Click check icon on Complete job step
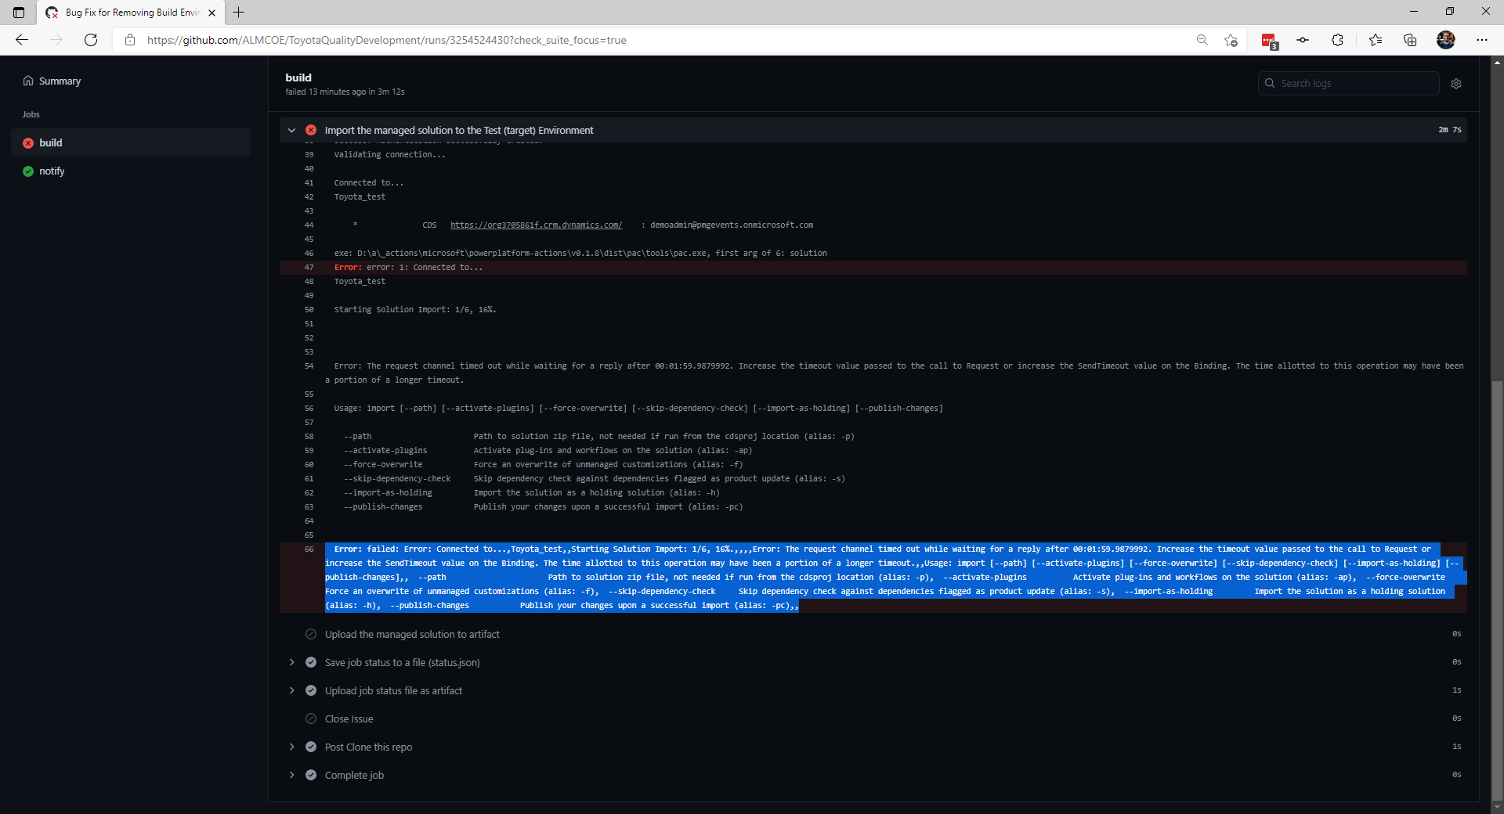This screenshot has width=1504, height=814. click(x=311, y=775)
